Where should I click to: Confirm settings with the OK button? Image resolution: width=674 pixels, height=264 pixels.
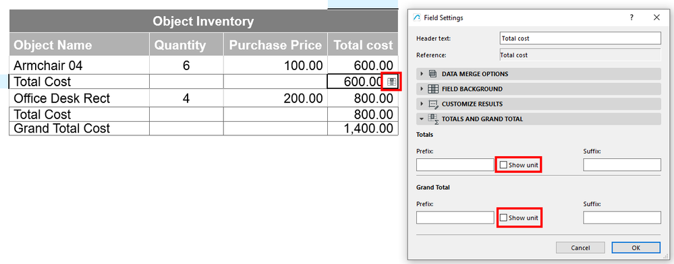pyautogui.click(x=636, y=248)
